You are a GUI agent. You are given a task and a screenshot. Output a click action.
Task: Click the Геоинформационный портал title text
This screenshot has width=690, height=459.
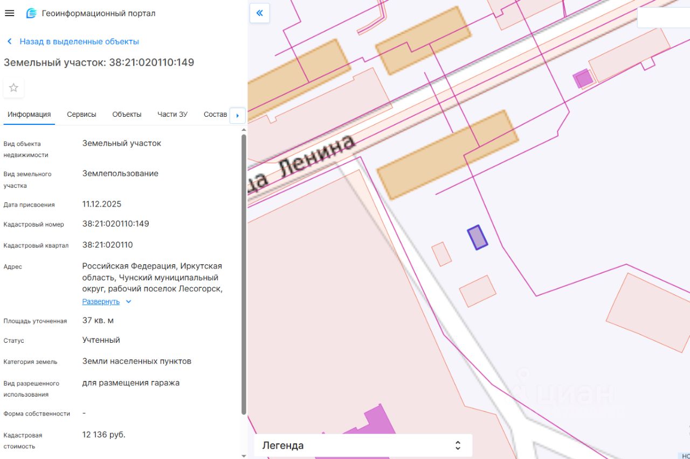[99, 13]
